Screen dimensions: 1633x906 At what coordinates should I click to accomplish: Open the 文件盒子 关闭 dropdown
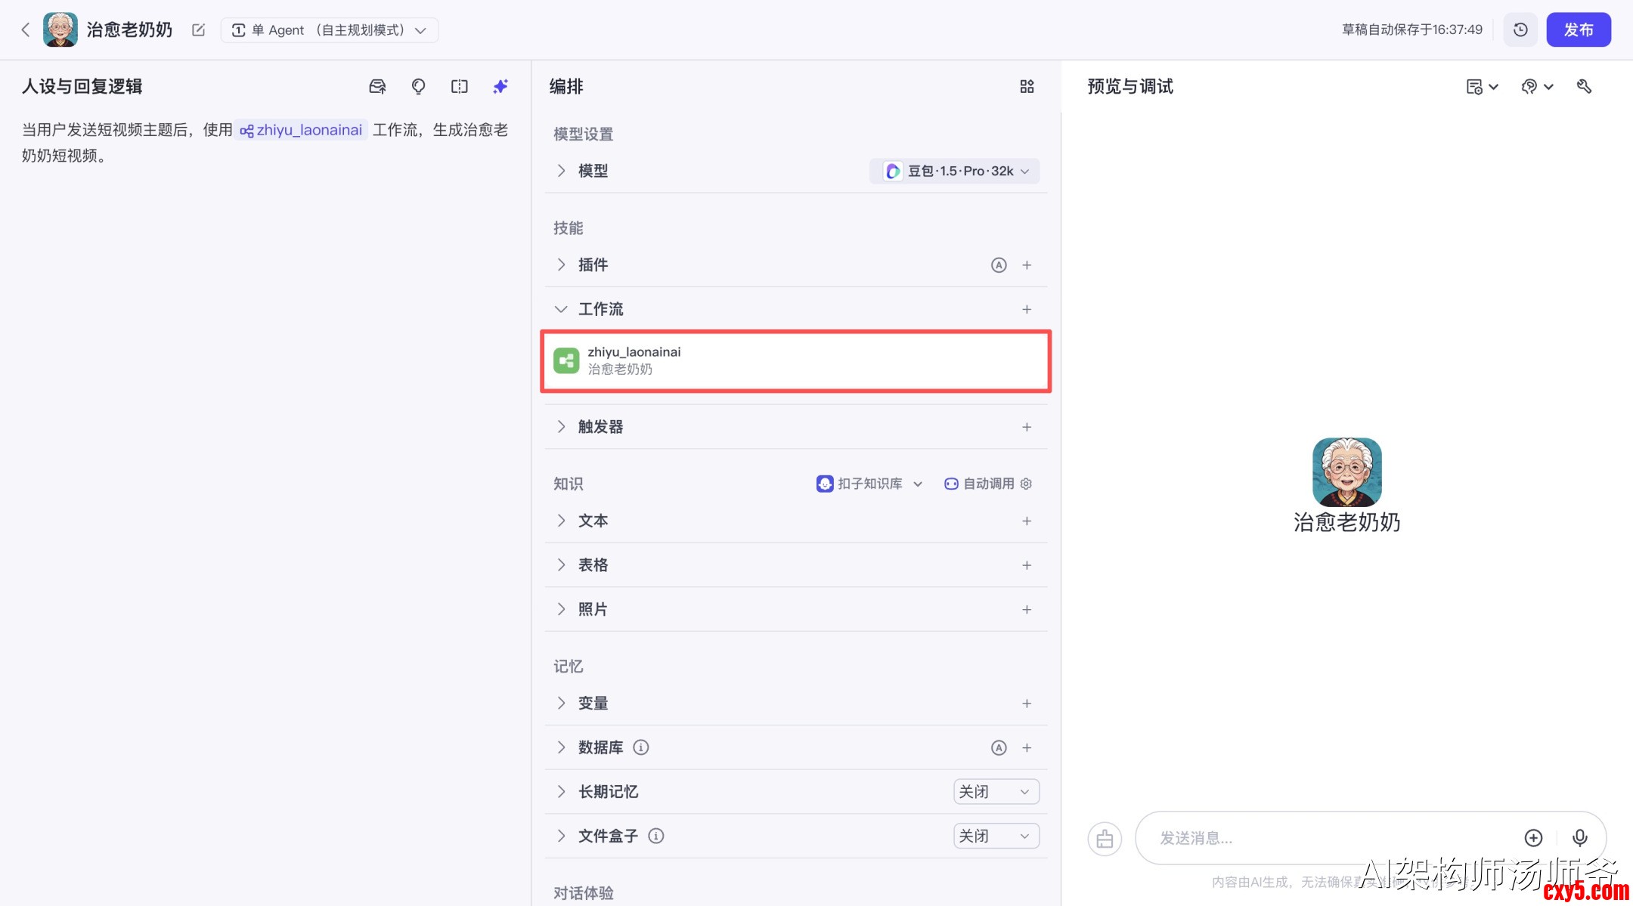tap(995, 836)
